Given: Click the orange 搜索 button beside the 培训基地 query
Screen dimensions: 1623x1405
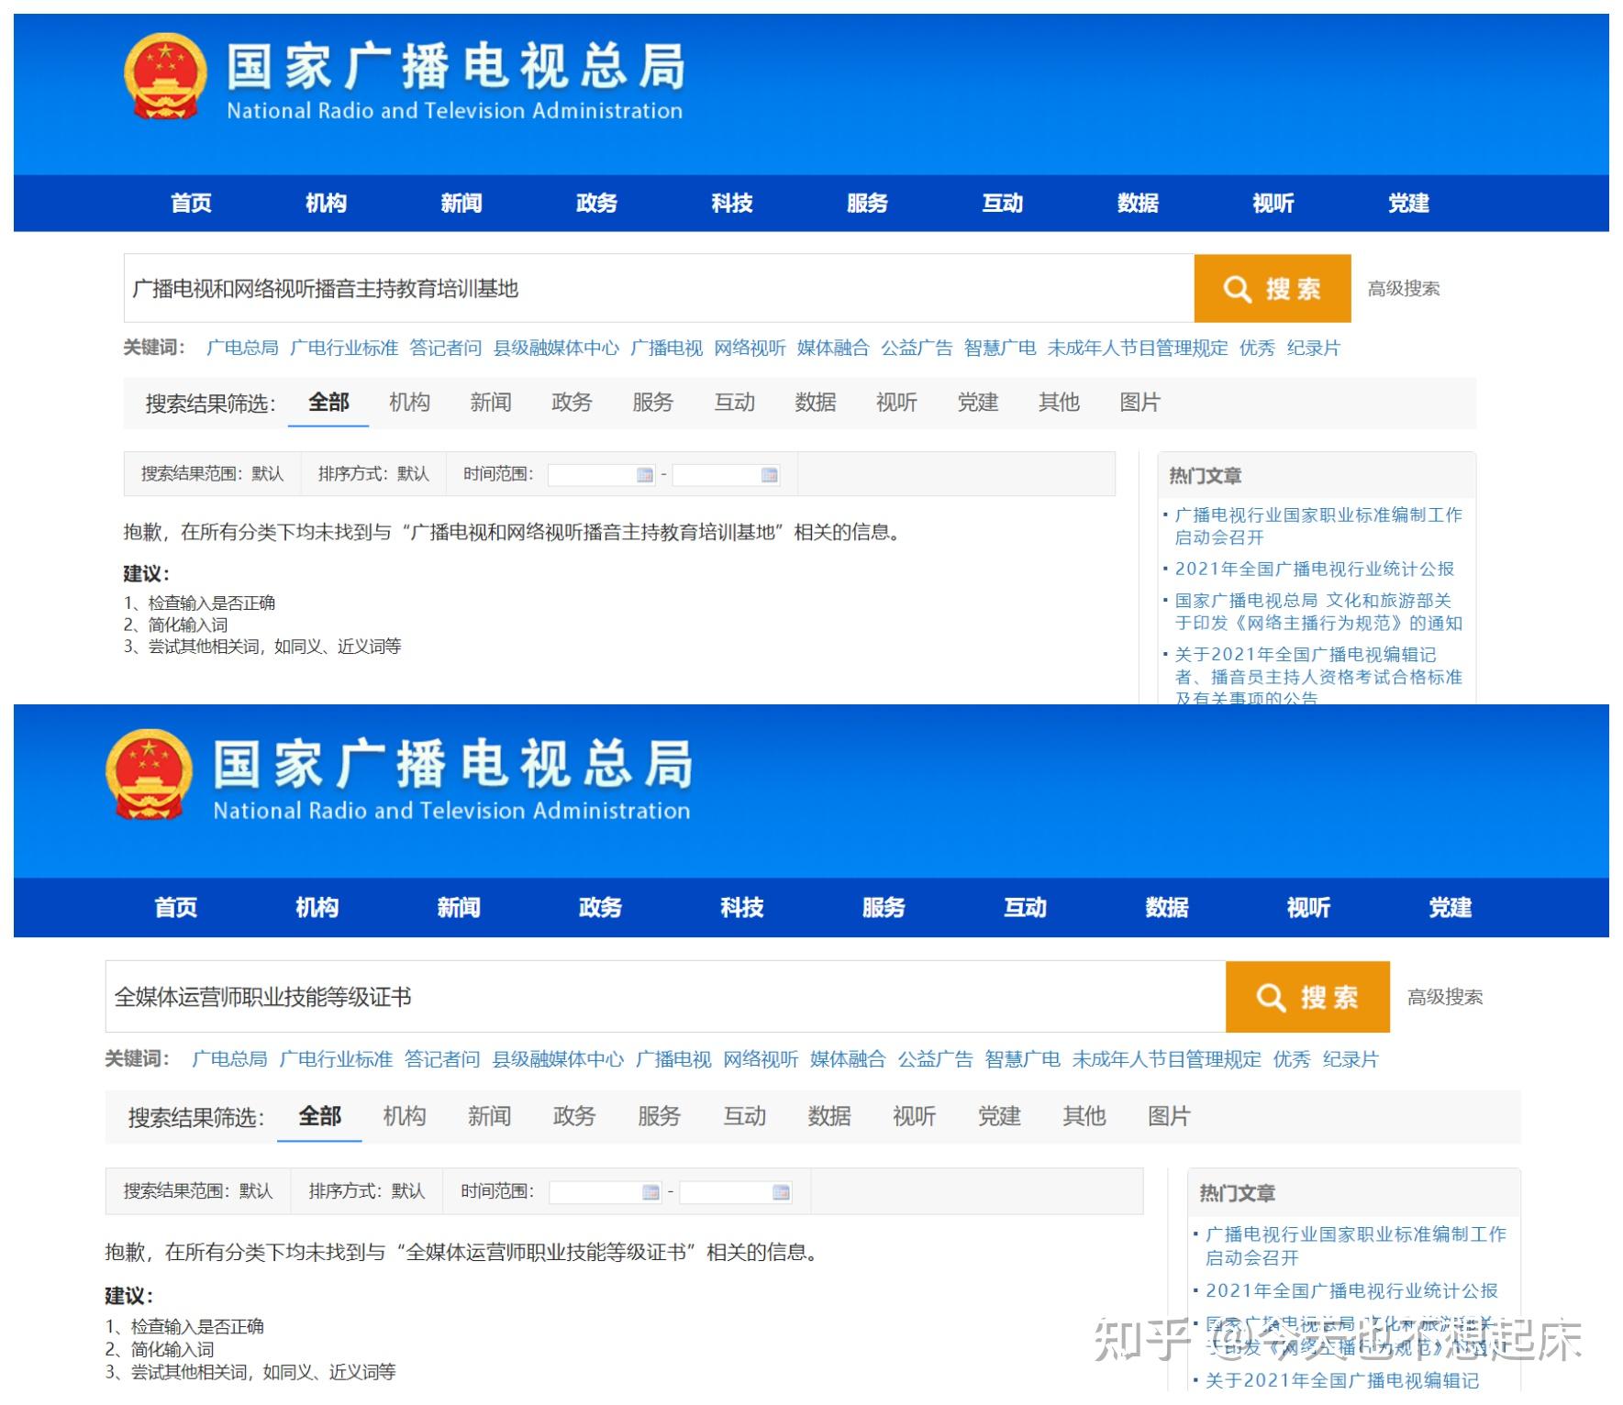Looking at the screenshot, I should 1272,289.
